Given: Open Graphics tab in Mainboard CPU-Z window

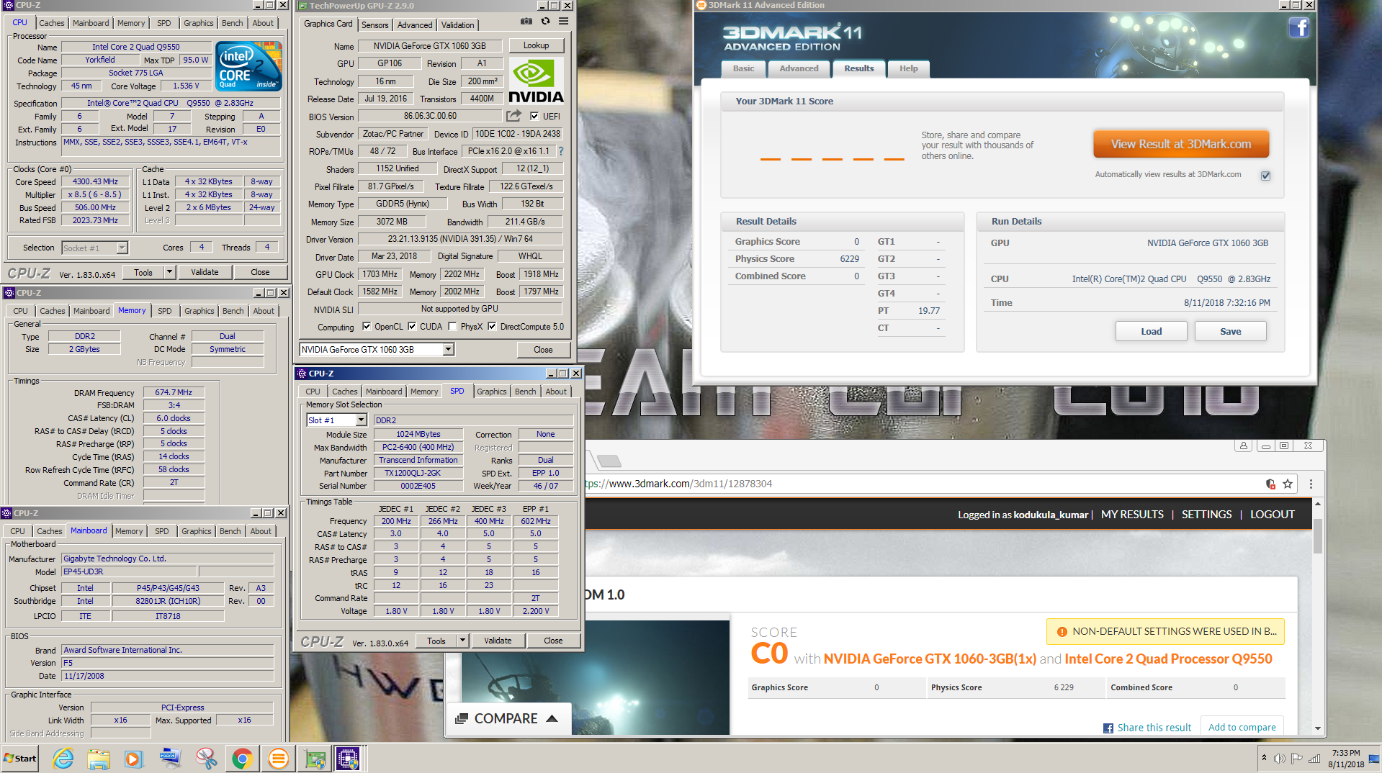Looking at the screenshot, I should [196, 531].
